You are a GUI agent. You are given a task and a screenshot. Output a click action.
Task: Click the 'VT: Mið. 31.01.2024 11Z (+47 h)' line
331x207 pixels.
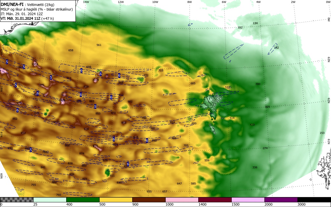click(27, 19)
